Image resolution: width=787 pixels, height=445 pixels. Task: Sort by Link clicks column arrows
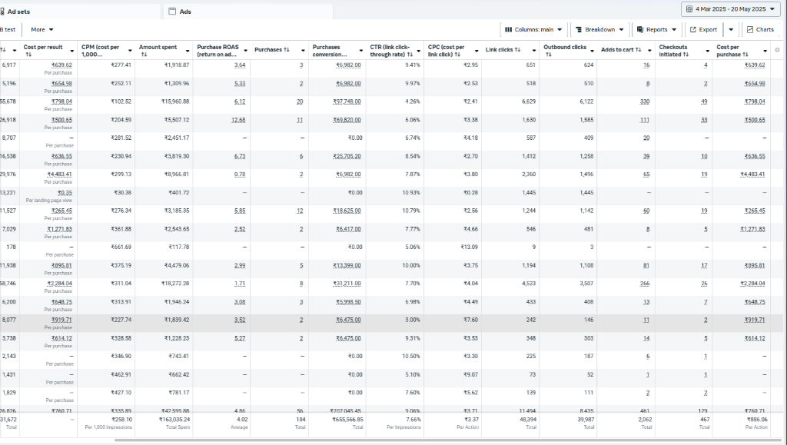pos(517,50)
